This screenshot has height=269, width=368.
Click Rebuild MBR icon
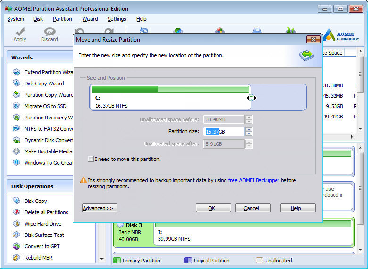tap(17, 258)
